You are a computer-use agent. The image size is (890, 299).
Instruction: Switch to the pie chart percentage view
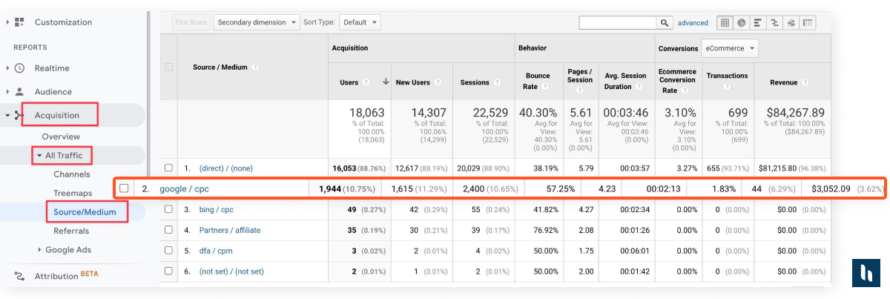pyautogui.click(x=741, y=23)
